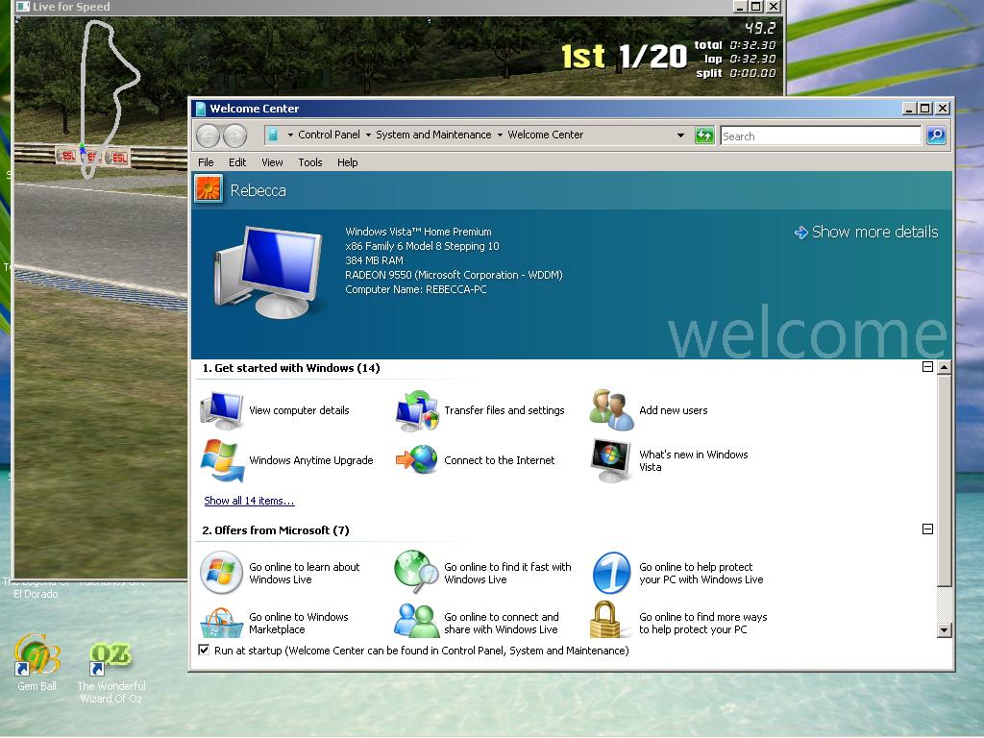
Task: Click track map in Live for Speed window
Action: (x=109, y=100)
